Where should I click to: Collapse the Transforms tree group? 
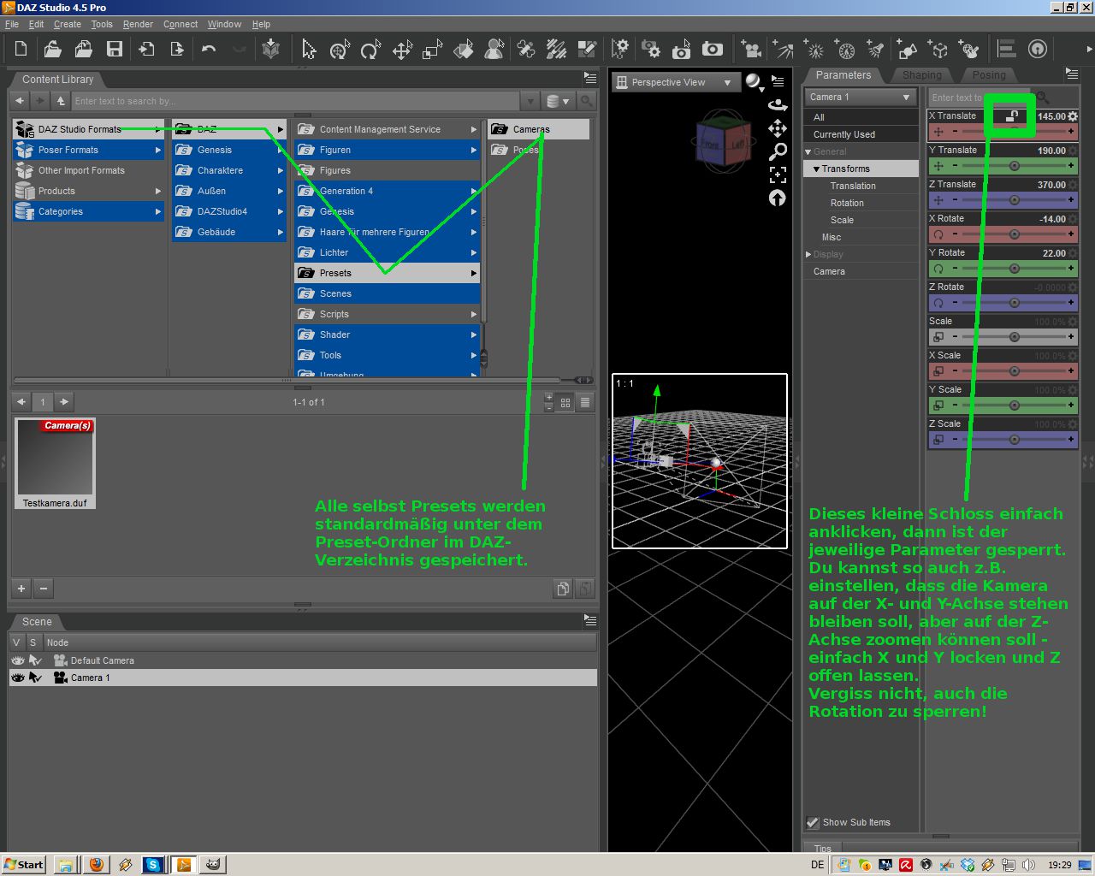[x=816, y=169]
